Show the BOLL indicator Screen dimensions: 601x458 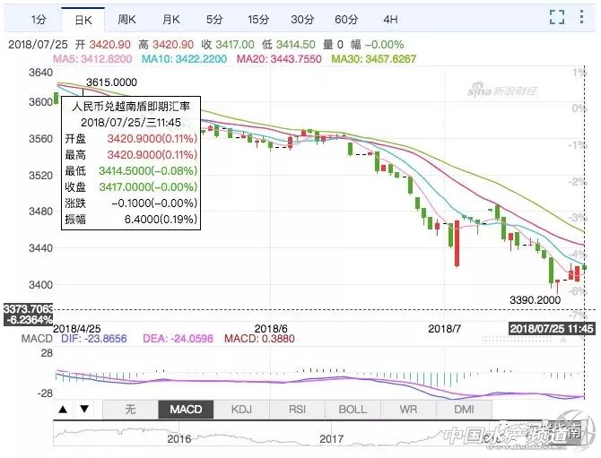[x=353, y=410]
